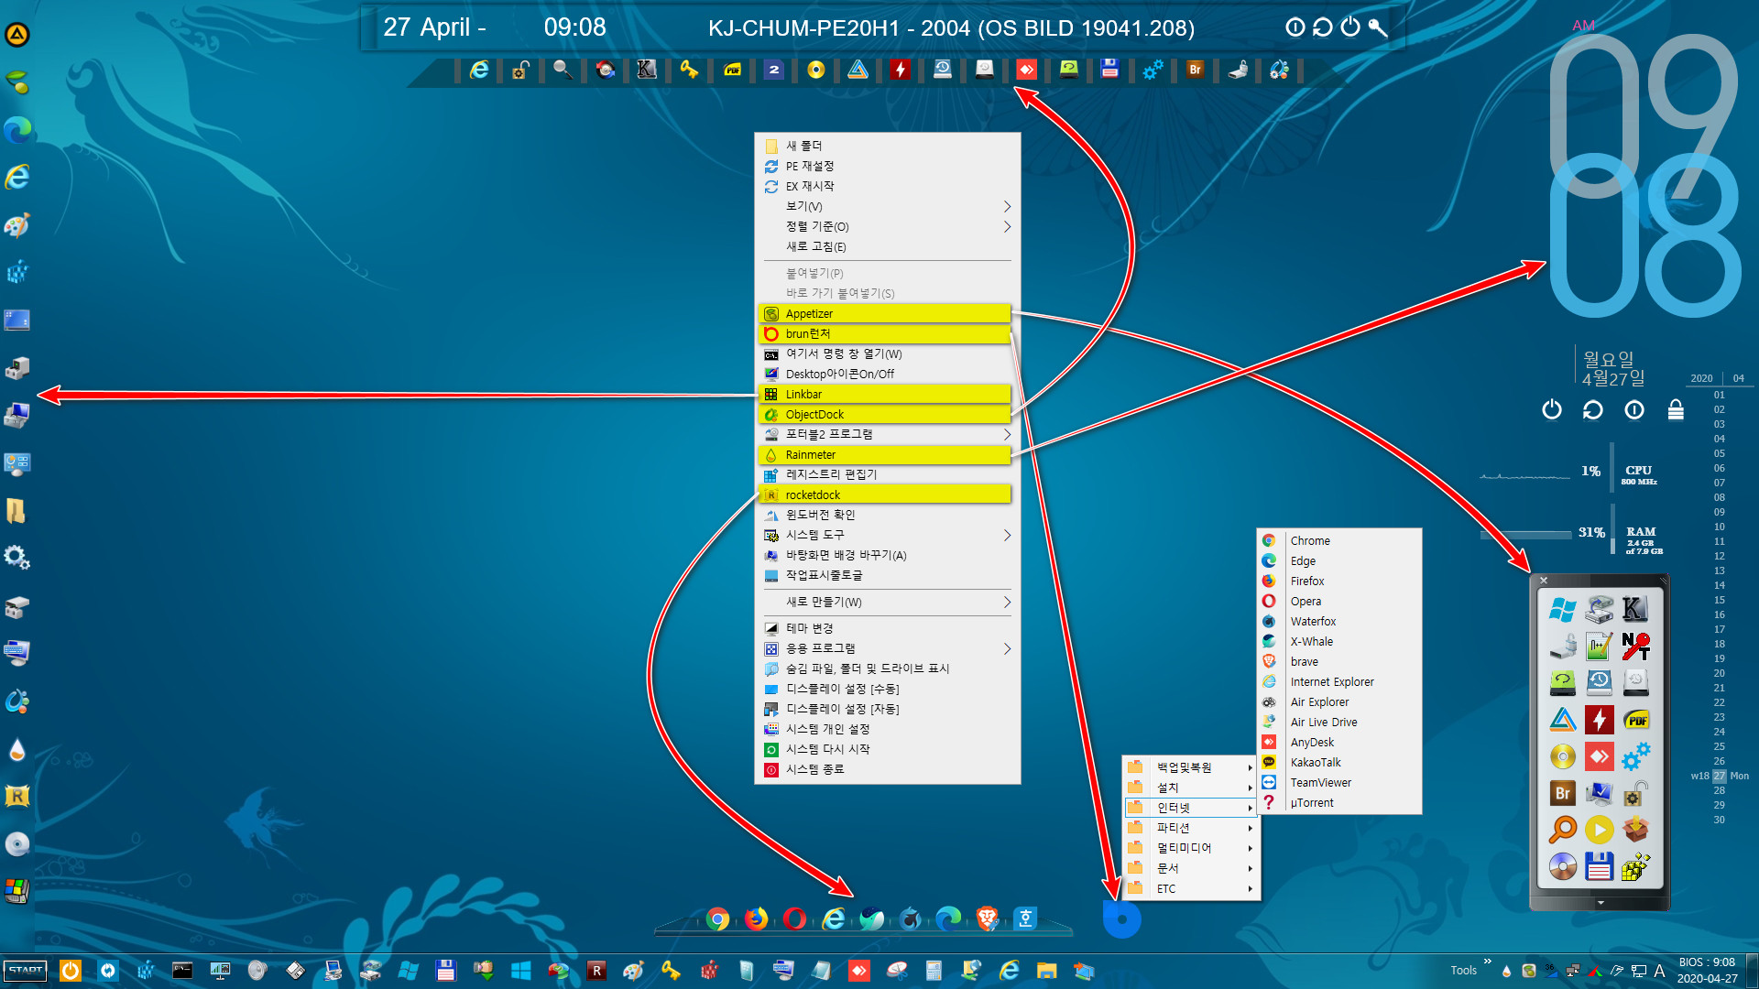
Task: Select rocketdock in the context menu
Action: 885,494
